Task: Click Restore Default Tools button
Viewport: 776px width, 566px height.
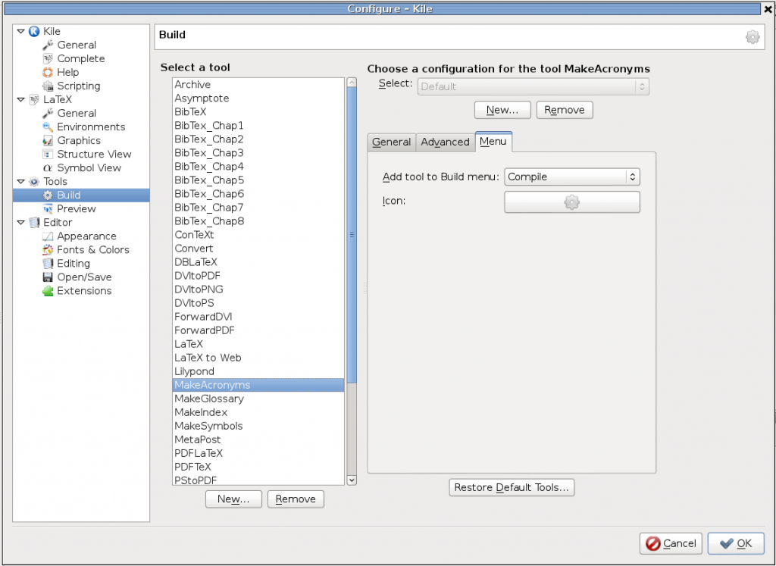Action: point(512,487)
